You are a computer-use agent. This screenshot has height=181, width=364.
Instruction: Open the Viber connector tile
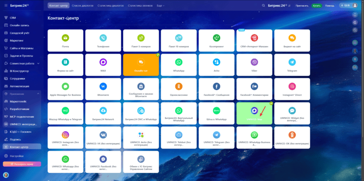[254, 65]
